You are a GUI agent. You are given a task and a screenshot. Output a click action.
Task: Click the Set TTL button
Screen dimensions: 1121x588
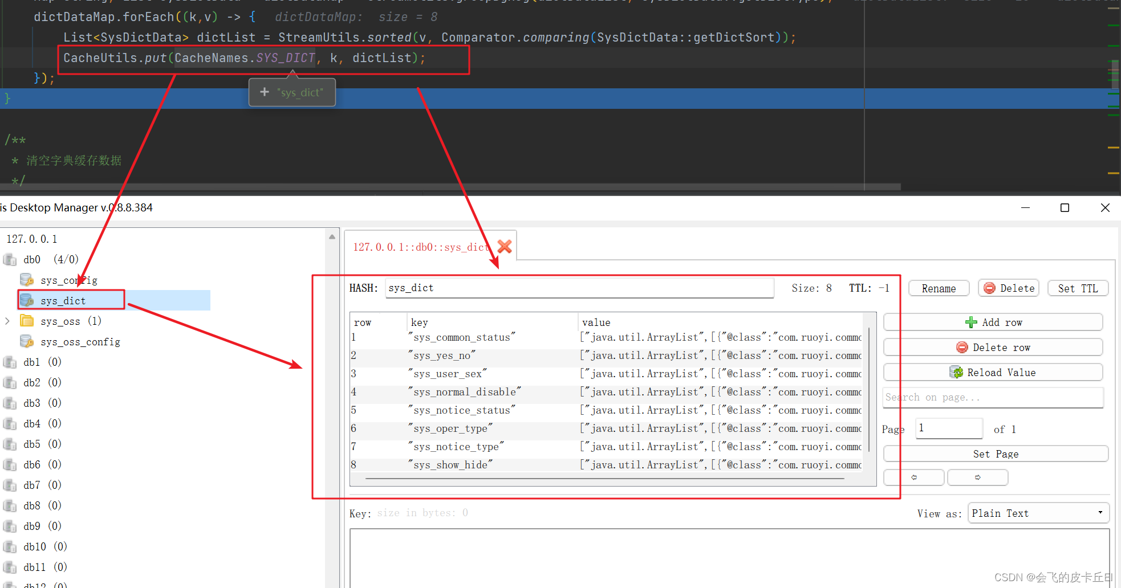click(1078, 288)
